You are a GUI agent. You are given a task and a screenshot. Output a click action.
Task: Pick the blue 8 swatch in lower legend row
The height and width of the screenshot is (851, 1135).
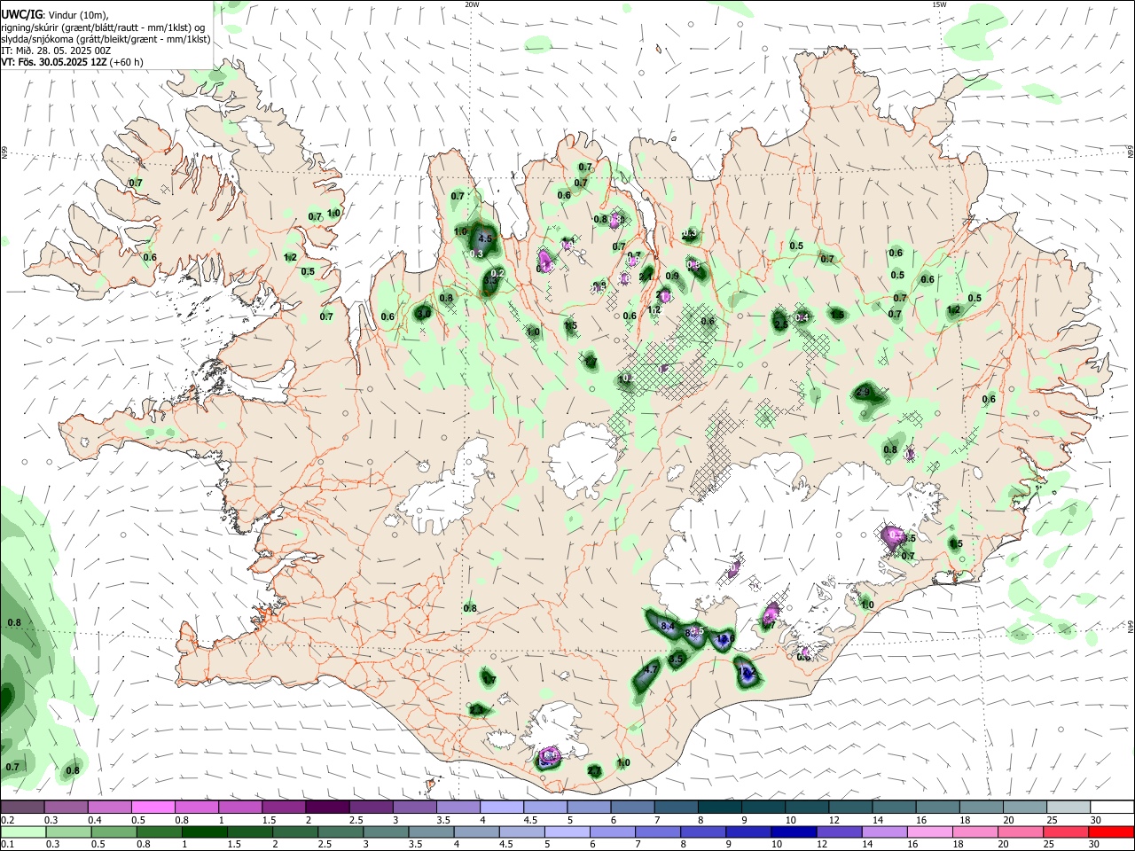[x=705, y=831]
